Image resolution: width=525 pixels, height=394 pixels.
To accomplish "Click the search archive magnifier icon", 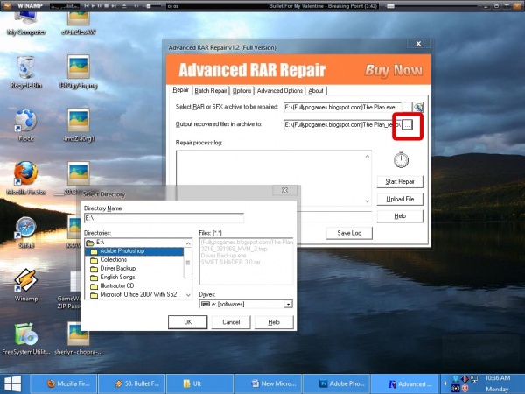I will [418, 108].
